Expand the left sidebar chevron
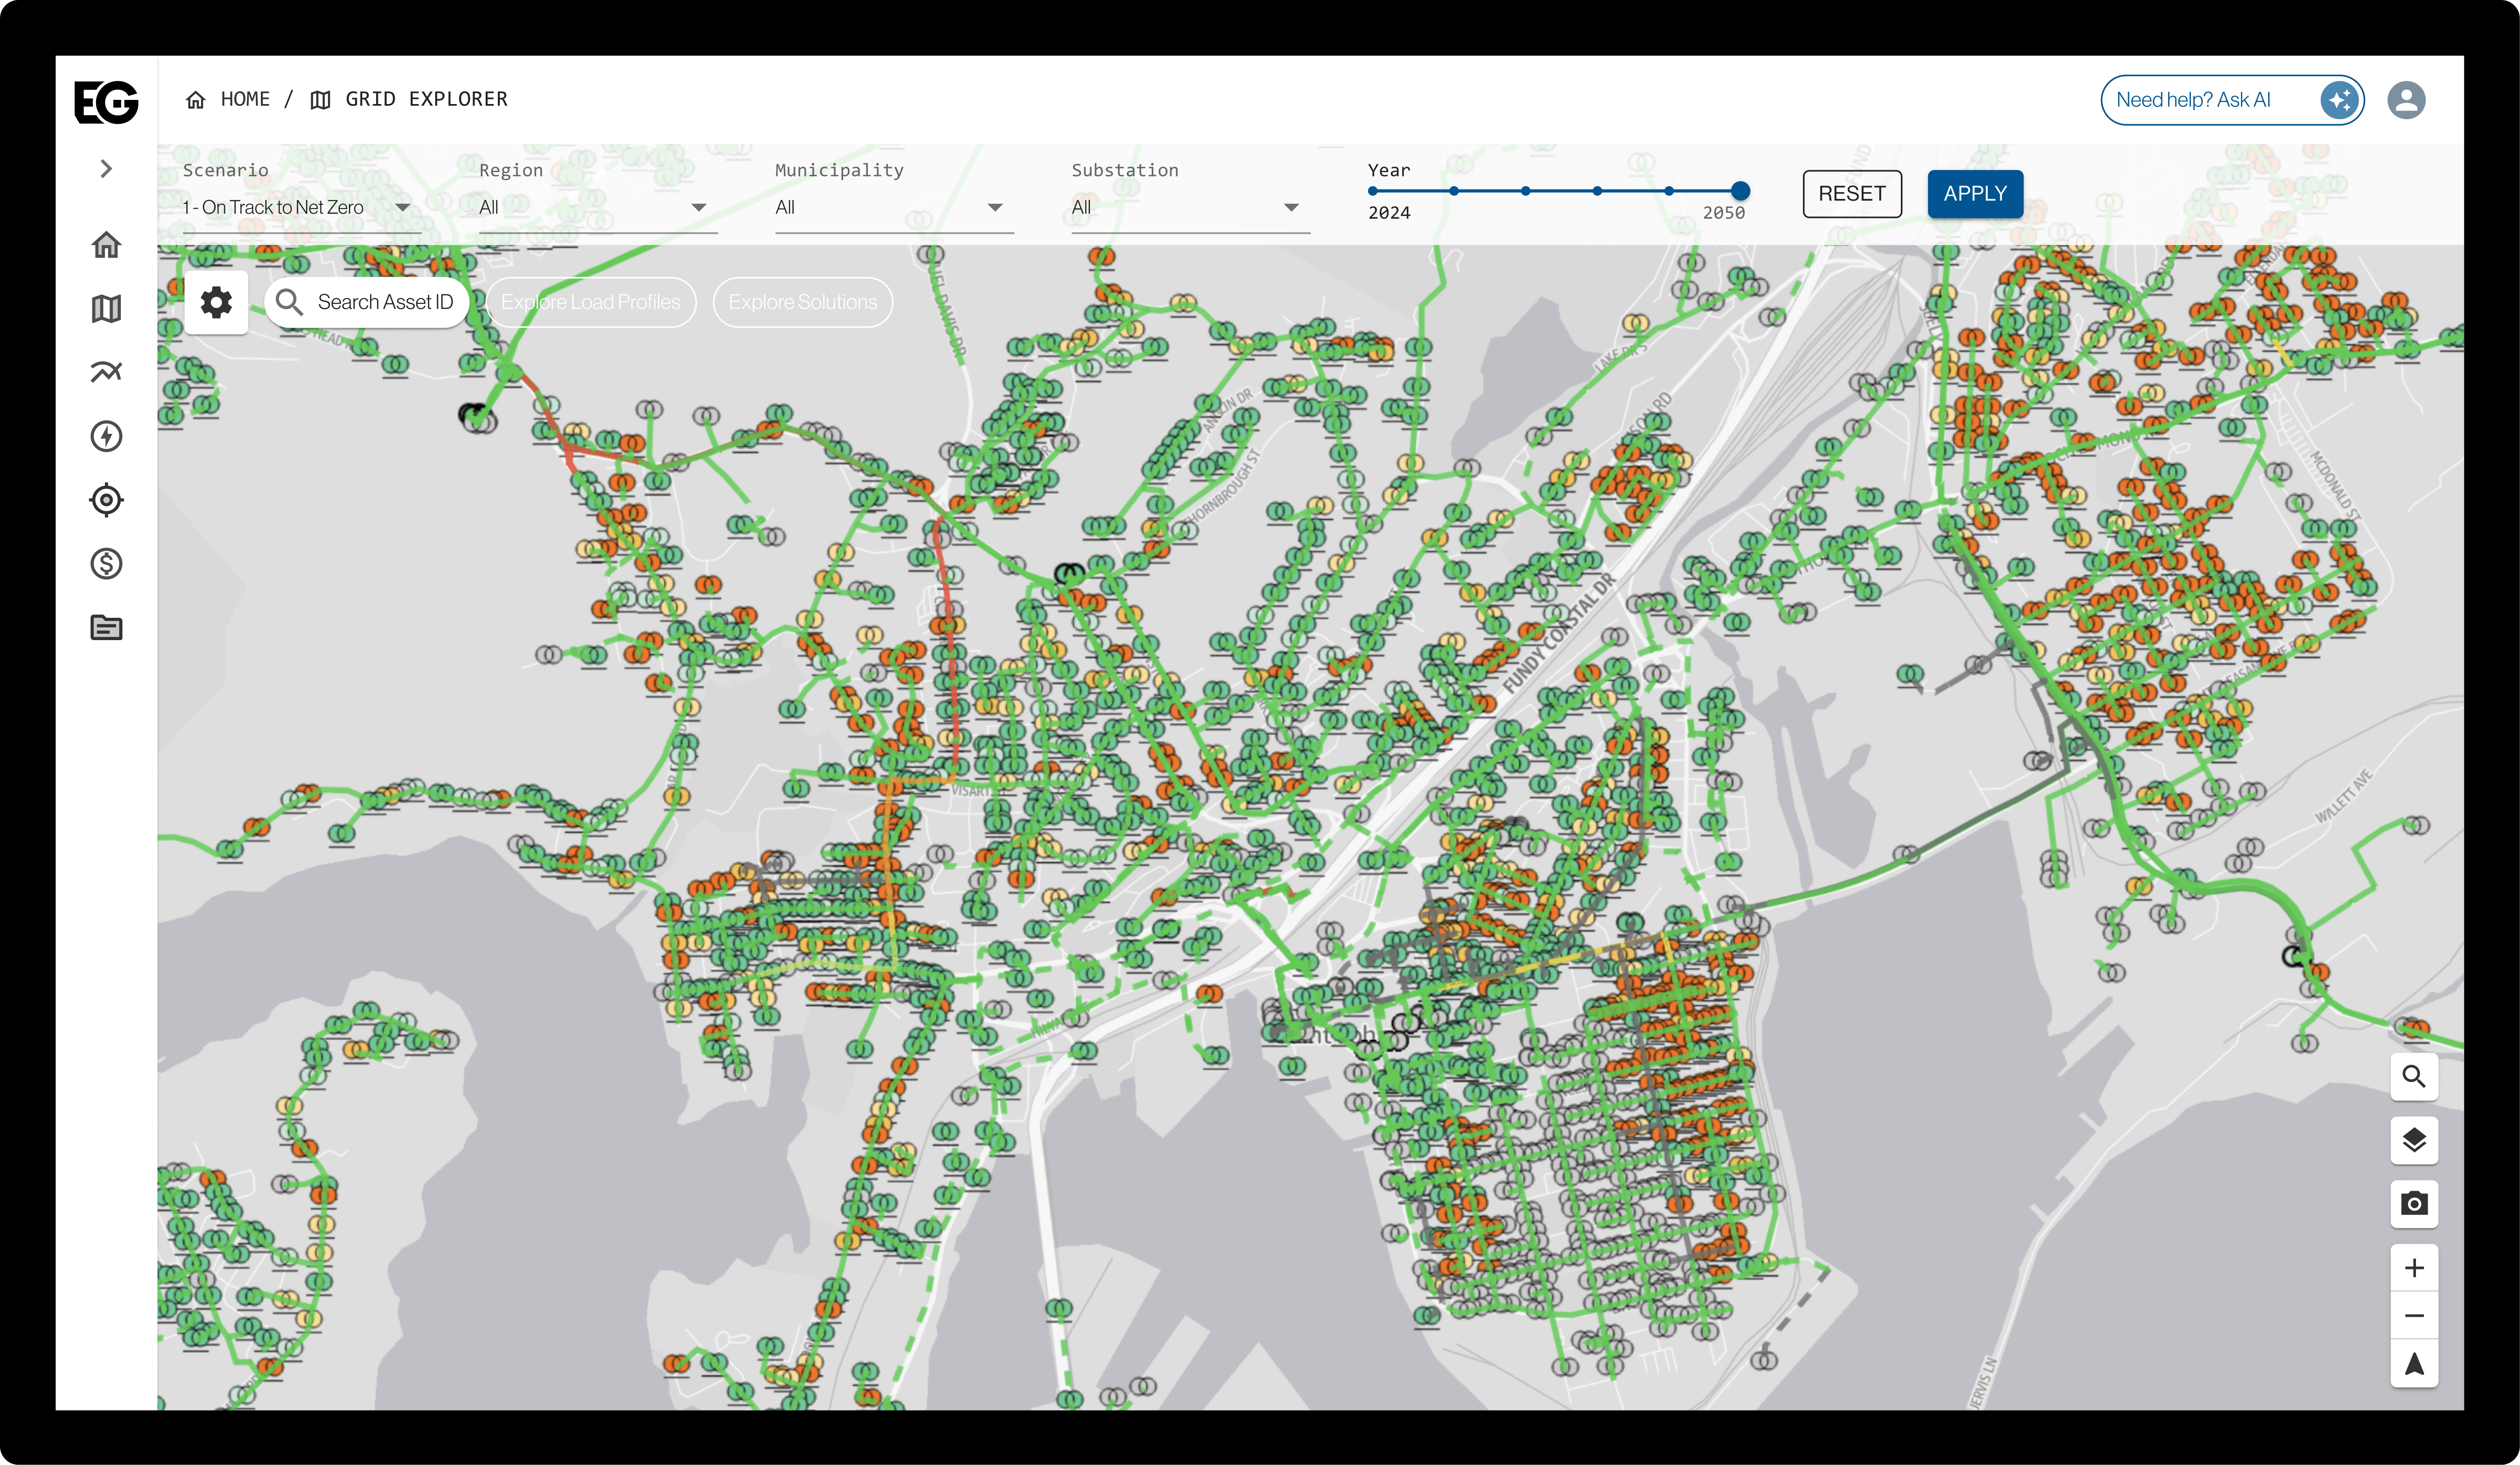Image resolution: width=2520 pixels, height=1465 pixels. [x=106, y=168]
